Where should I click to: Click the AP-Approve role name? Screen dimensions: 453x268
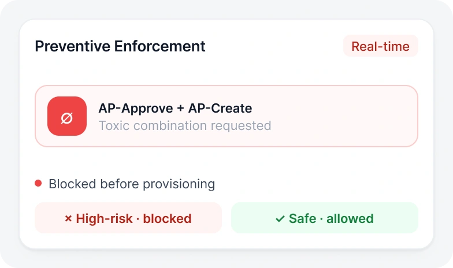click(x=136, y=109)
